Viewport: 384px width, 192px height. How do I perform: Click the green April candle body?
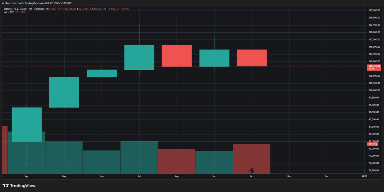pyautogui.click(x=27, y=124)
